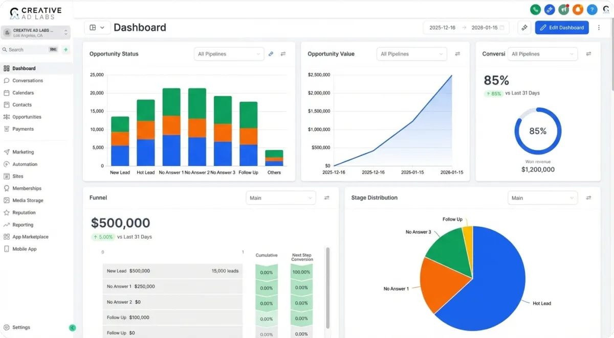
Task: Collapse the sidebar with green arrow button
Action: pyautogui.click(x=72, y=328)
